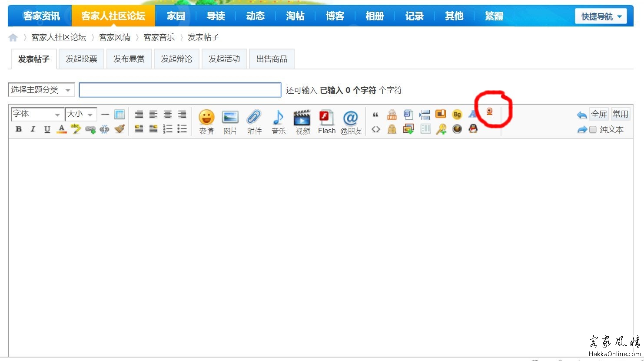Enable the 纯文本 plain text checkbox

pos(593,129)
